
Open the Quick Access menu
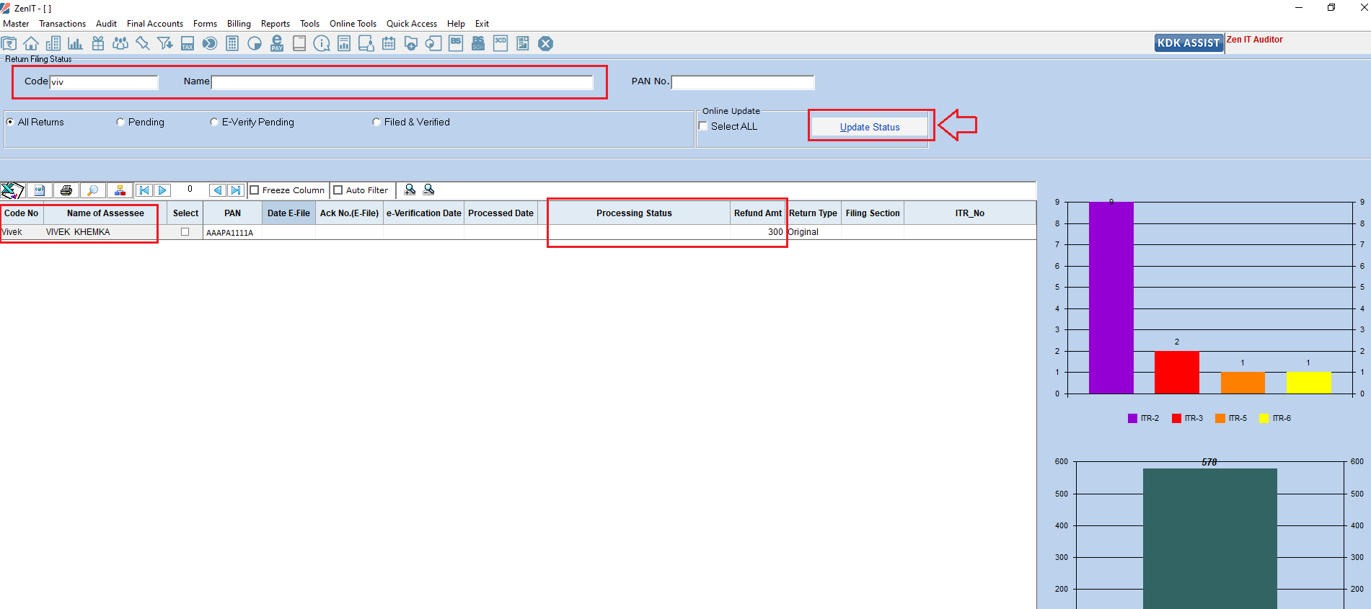tap(412, 24)
